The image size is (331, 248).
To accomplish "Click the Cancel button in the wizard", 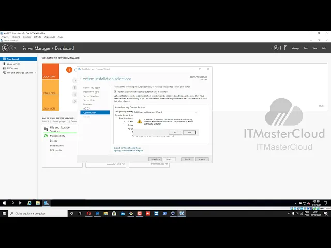I will pos(202,159).
